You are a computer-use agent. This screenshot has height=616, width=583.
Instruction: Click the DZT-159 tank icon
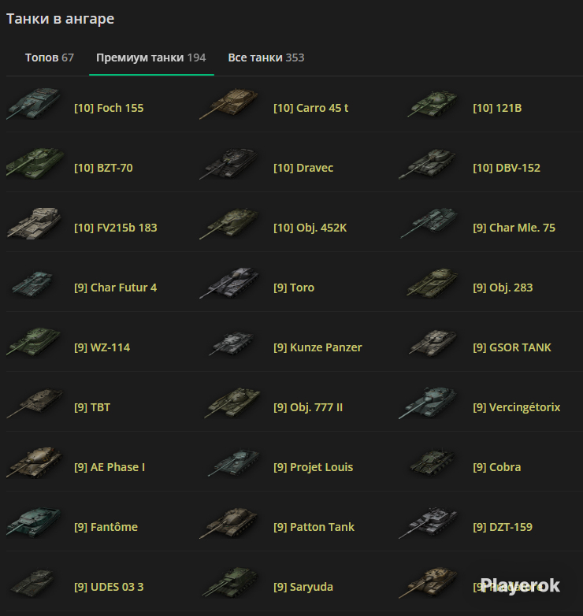click(x=429, y=522)
